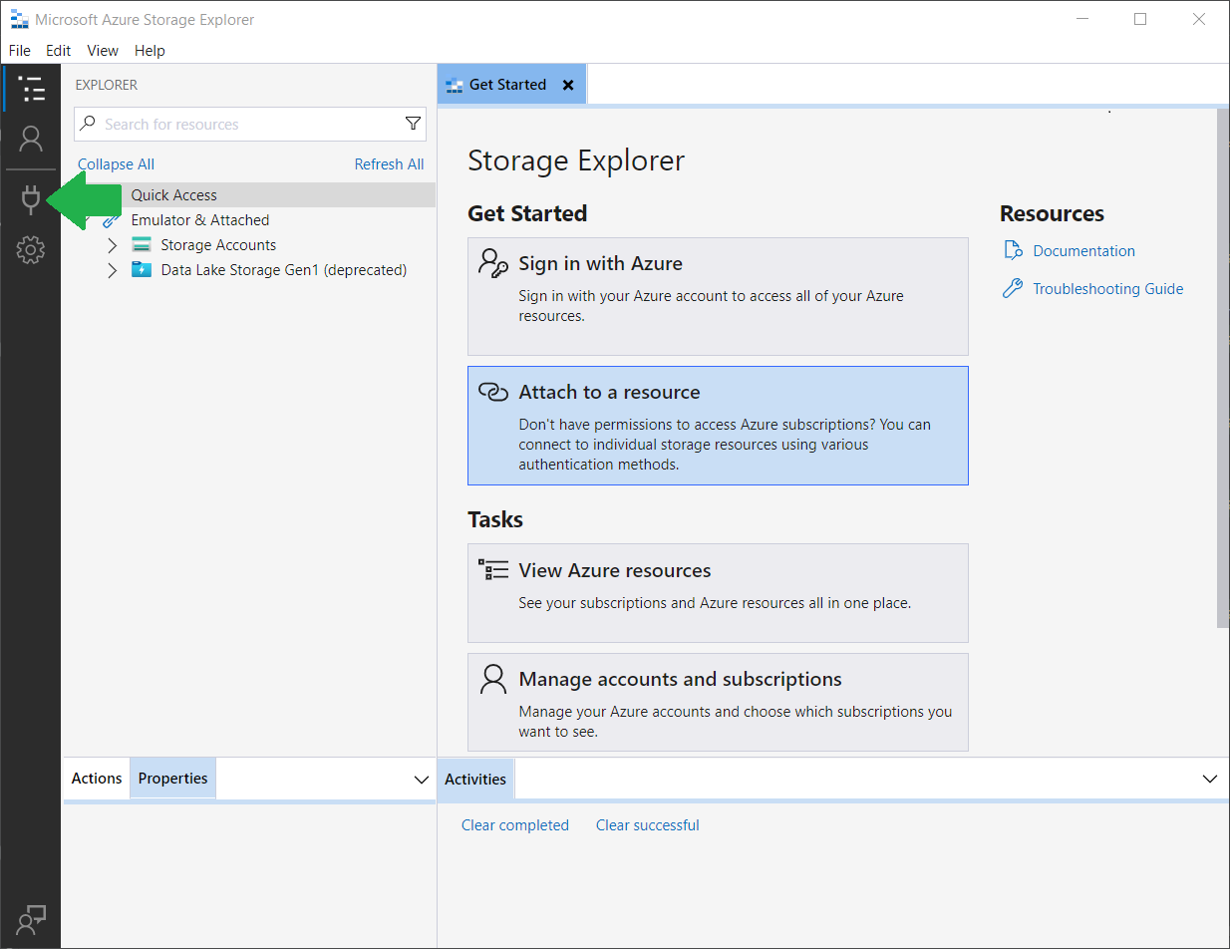Viewport: 1230px width, 949px height.
Task: Click the Manage accounts person icon
Action: pyautogui.click(x=493, y=679)
